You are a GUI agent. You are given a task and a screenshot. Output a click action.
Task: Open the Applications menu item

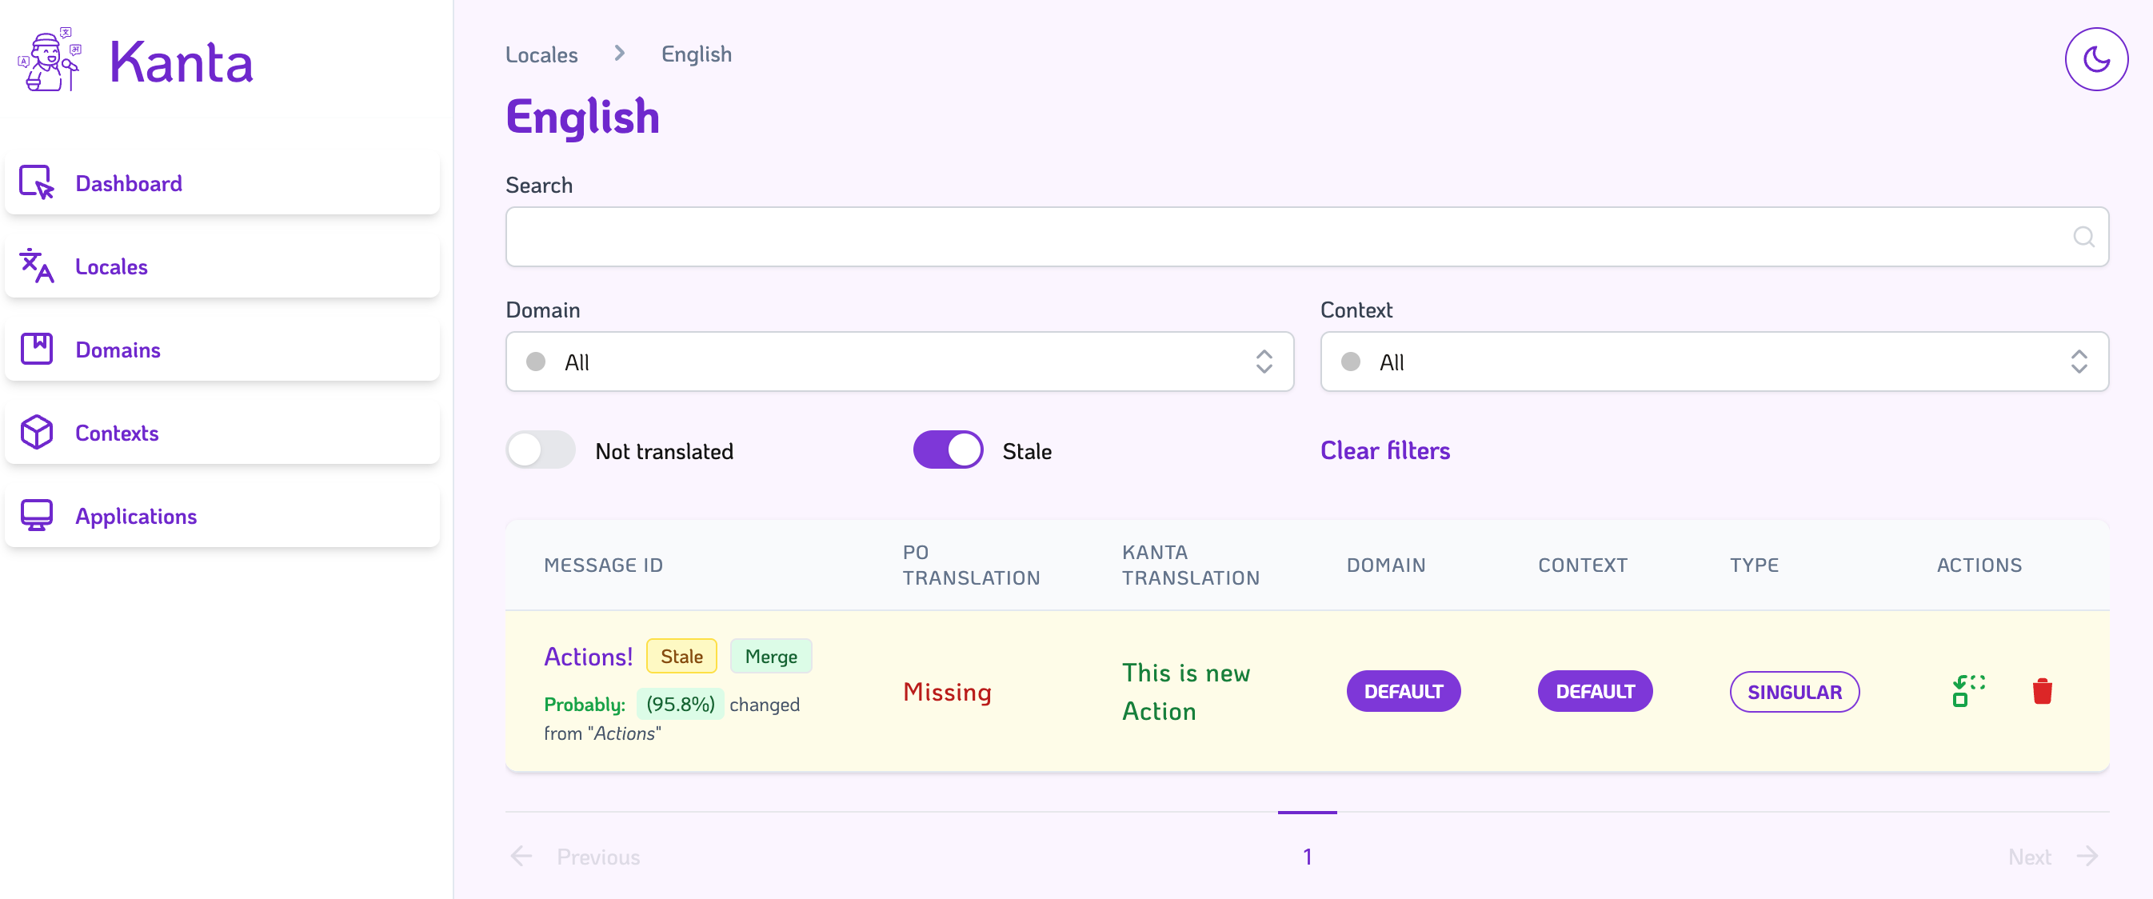[136, 516]
